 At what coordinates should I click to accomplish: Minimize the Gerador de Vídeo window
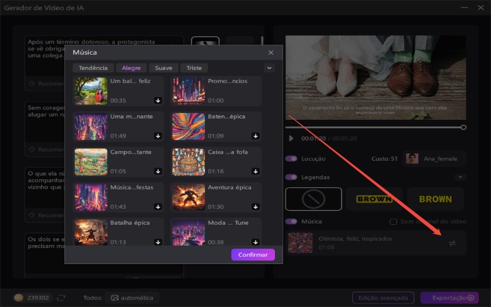(x=465, y=7)
